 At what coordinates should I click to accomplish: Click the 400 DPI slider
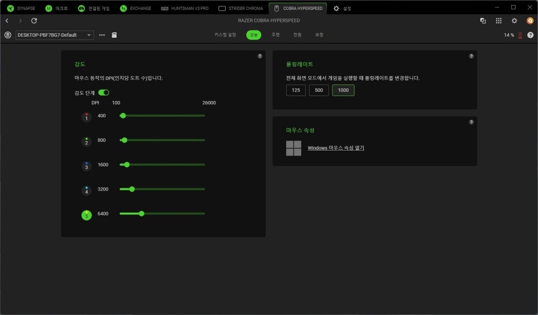coord(162,116)
